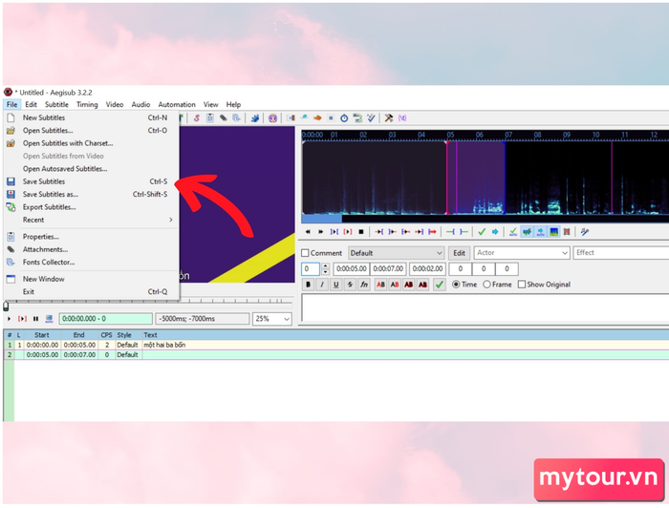Open the font face chooser (fn)

364,285
